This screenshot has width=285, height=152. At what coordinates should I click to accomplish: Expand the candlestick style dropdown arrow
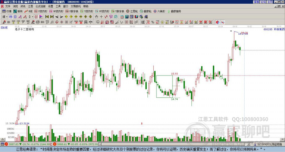click(x=33, y=17)
